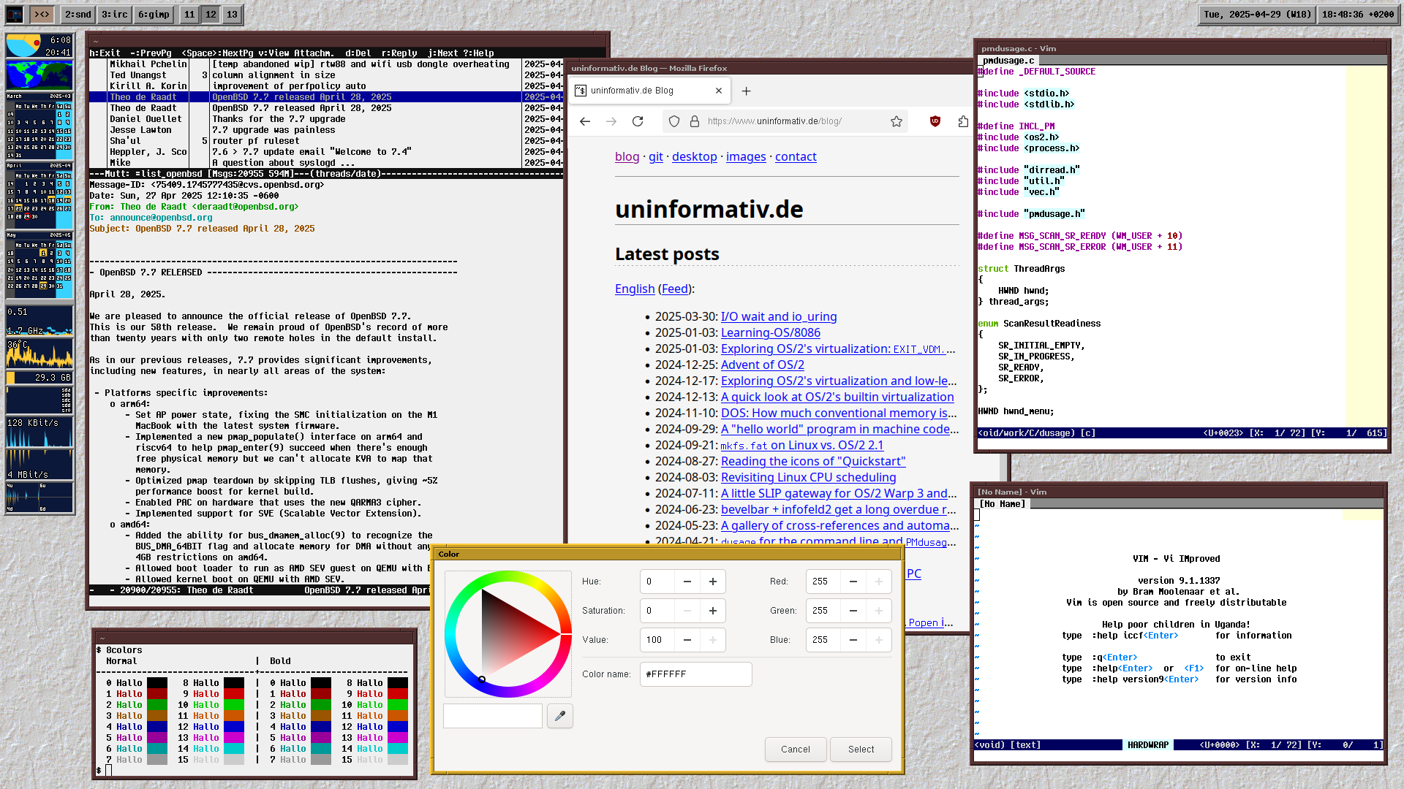The height and width of the screenshot is (789, 1404).
Task: Open the Advent of OS/2 post
Action: click(763, 365)
